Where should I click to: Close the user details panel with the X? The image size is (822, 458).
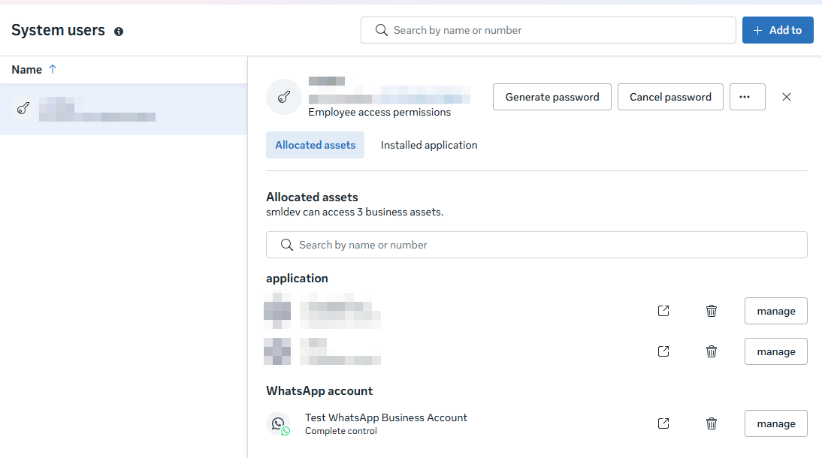pyautogui.click(x=786, y=96)
